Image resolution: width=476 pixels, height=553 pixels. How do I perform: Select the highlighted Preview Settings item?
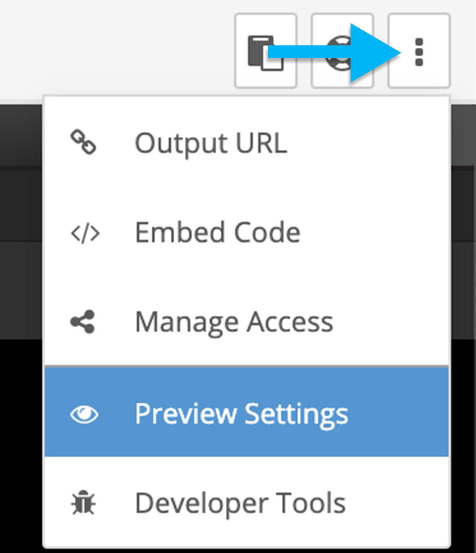pos(246,412)
